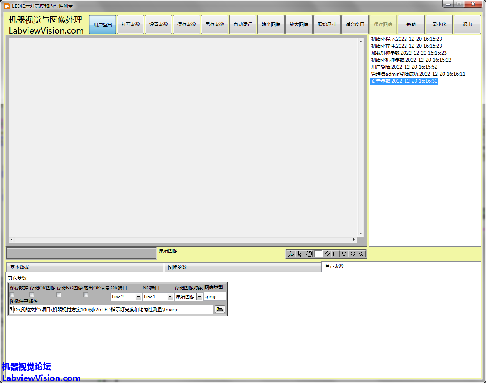
Task: Open the 存储图像对象 dropdown
Action: (x=200, y=297)
